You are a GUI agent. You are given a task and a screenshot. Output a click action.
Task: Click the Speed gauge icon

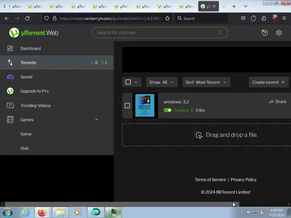[x=10, y=77]
